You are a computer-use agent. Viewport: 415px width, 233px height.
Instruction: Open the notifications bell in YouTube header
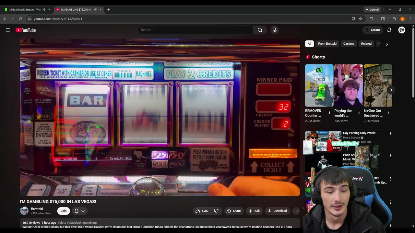click(389, 30)
